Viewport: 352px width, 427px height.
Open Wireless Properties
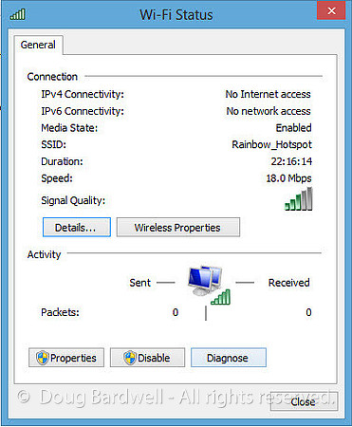click(178, 227)
